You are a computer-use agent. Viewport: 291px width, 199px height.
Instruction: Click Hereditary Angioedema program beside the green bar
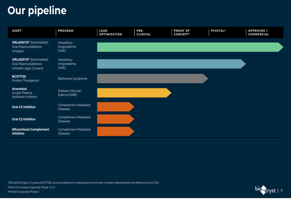tap(67, 47)
